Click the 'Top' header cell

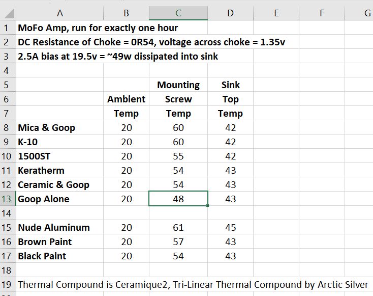231,99
